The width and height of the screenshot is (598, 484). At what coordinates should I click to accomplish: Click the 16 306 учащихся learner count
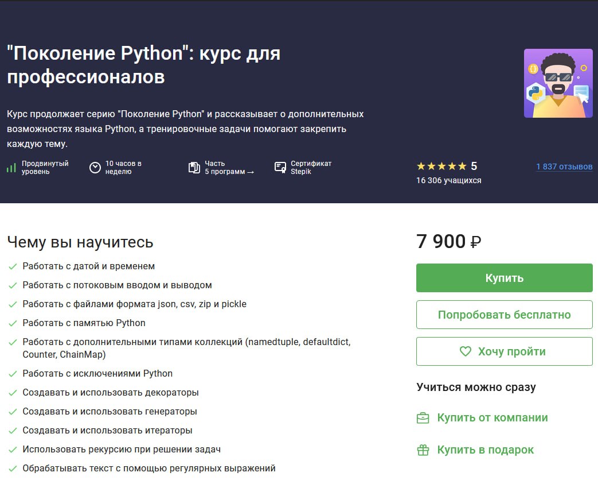point(448,180)
